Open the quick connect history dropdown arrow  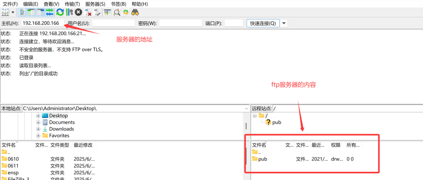[x=284, y=23]
